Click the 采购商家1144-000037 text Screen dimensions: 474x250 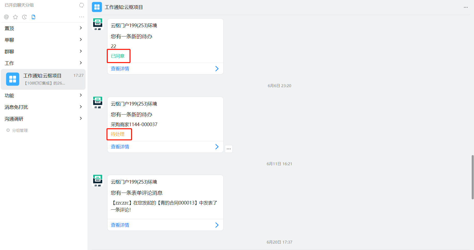click(134, 124)
